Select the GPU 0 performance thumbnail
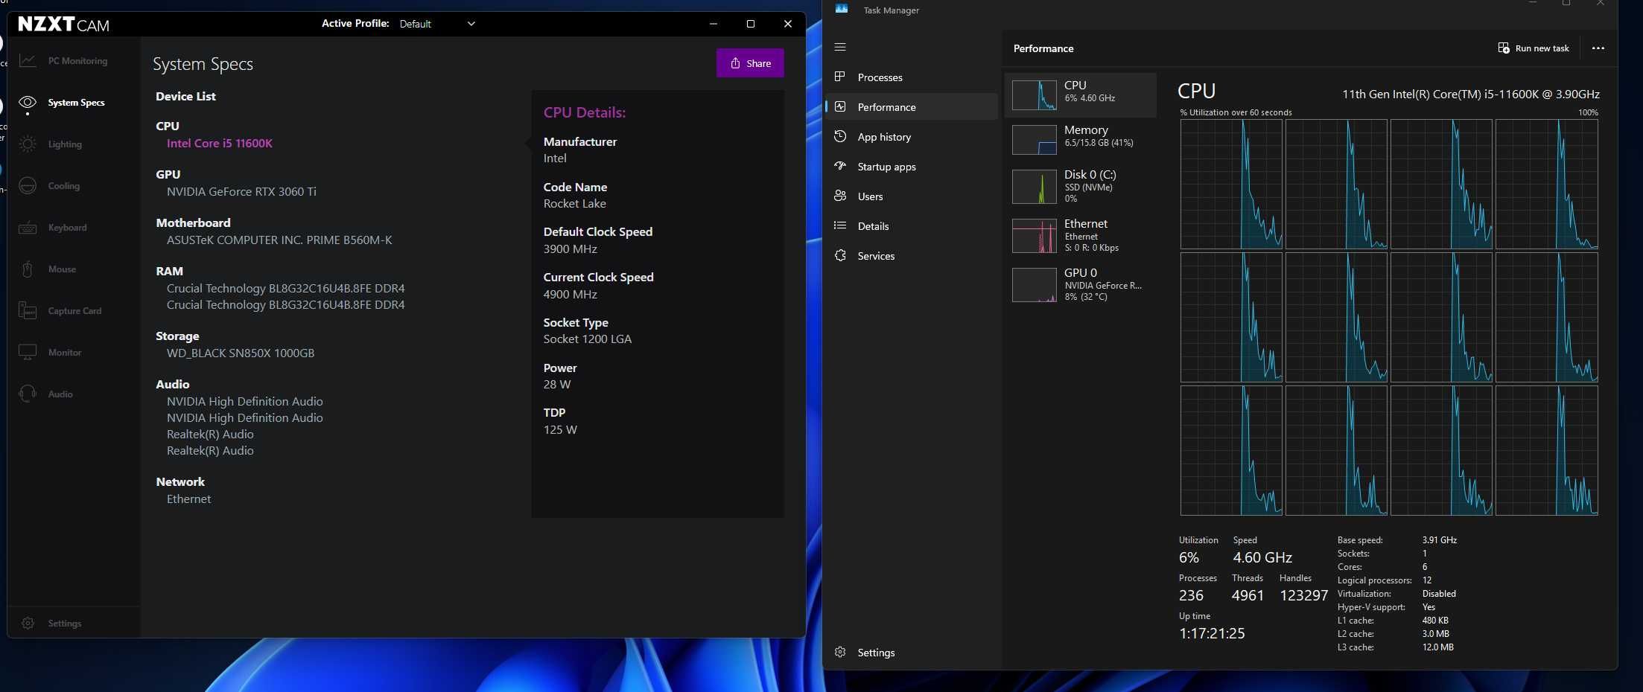The image size is (1643, 692). (1034, 285)
